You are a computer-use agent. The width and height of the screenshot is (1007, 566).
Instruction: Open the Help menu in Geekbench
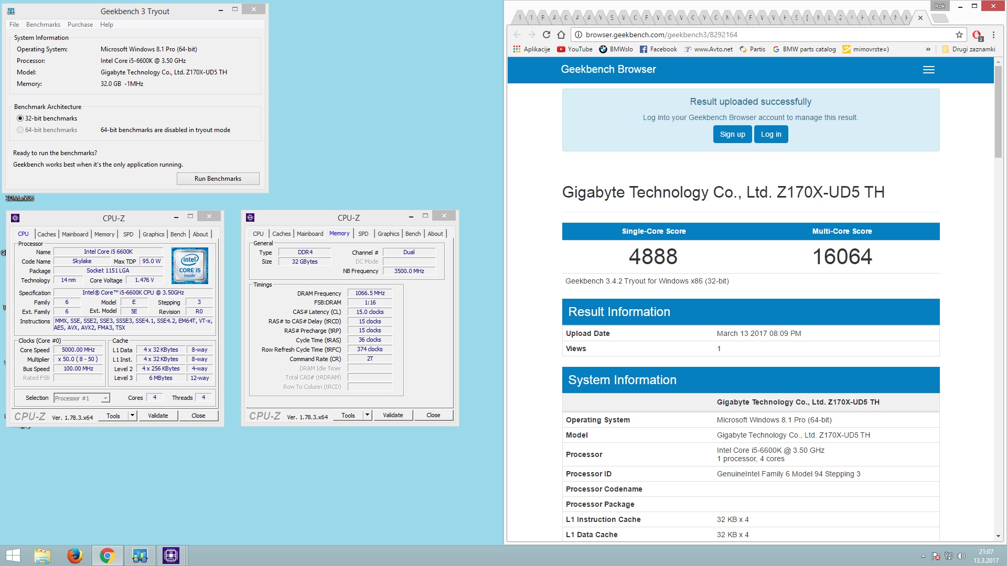(106, 25)
